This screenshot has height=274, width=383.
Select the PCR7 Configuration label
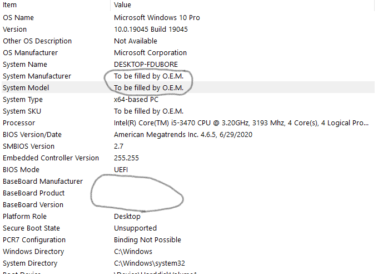[x=34, y=240]
